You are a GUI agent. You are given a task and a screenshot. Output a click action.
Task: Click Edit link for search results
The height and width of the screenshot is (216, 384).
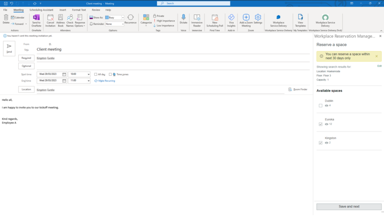pyautogui.click(x=379, y=66)
